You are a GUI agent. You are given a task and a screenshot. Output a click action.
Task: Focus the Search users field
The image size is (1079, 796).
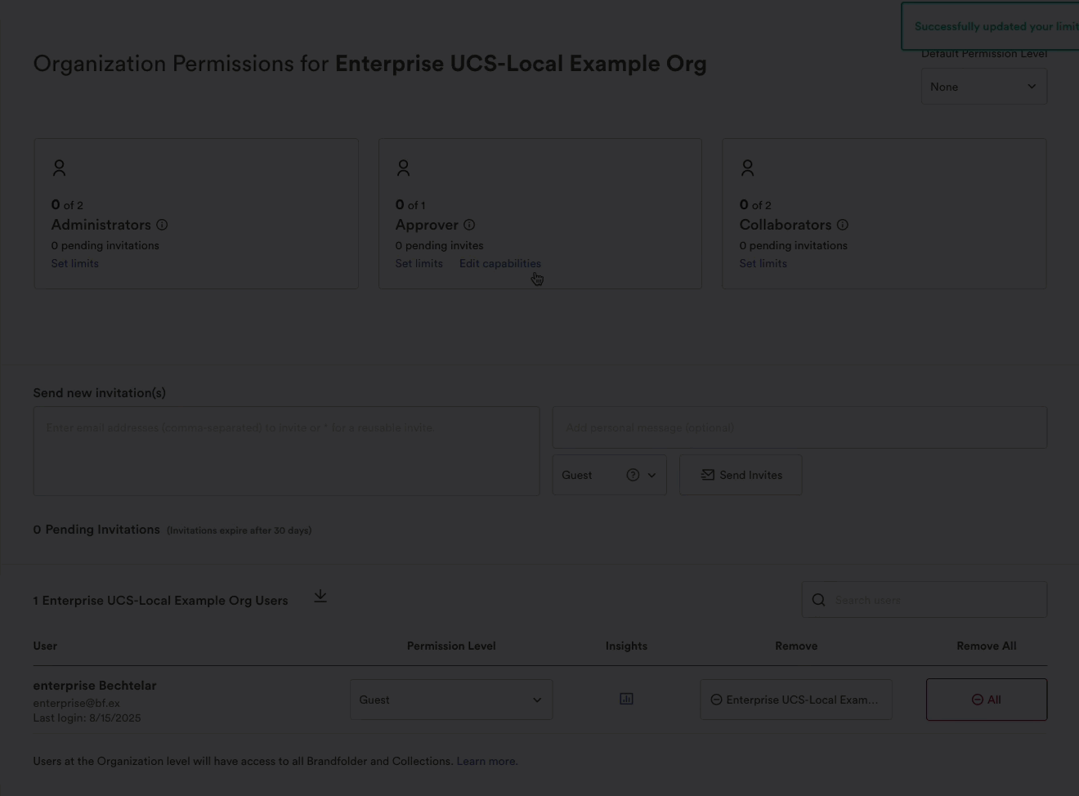(925, 600)
